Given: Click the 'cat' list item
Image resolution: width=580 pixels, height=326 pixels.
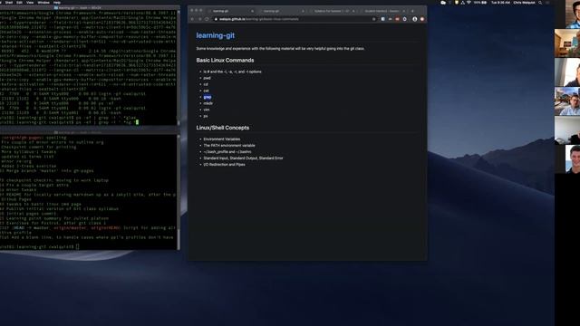Looking at the screenshot, I should [206, 91].
